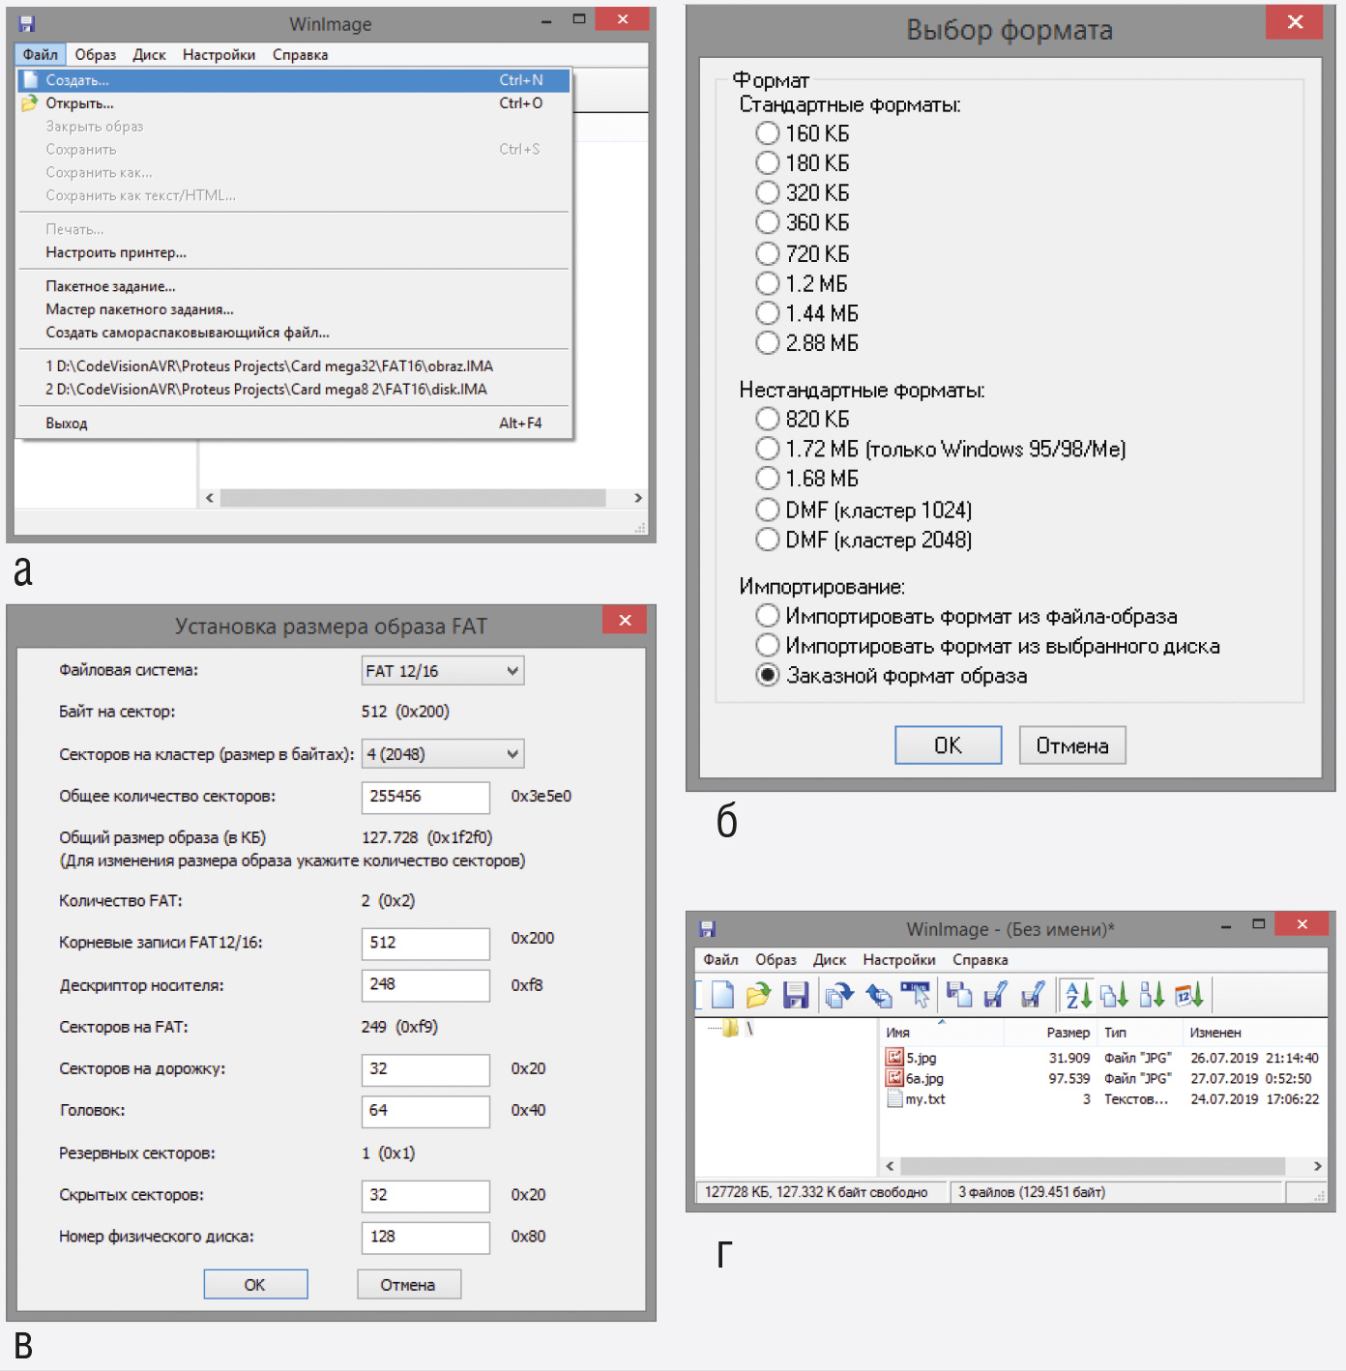This screenshot has width=1346, height=1371.
Task: Click the Секторов на дорожку field
Action: [425, 1069]
